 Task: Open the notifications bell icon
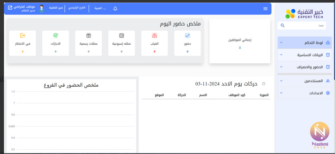point(115,9)
